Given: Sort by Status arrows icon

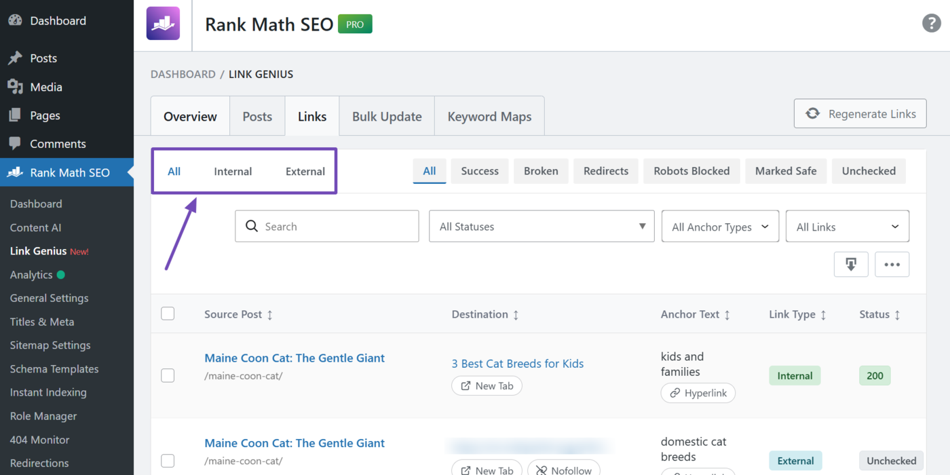Looking at the screenshot, I should click(x=897, y=315).
